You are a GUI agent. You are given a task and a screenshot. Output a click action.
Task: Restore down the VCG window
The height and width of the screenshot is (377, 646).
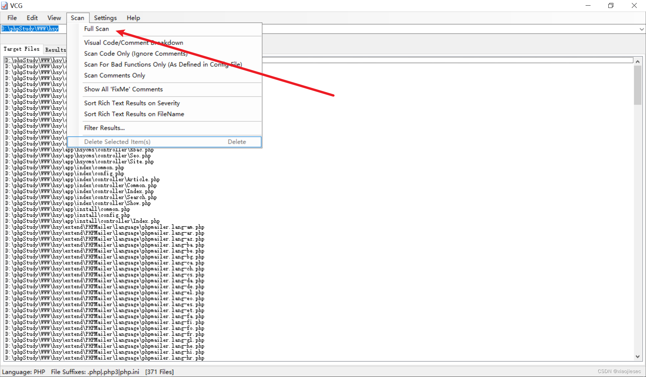click(611, 6)
